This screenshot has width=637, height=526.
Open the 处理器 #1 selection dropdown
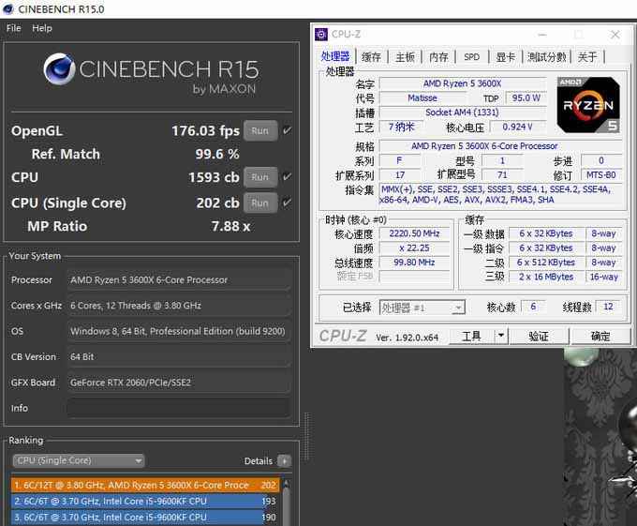(x=422, y=308)
